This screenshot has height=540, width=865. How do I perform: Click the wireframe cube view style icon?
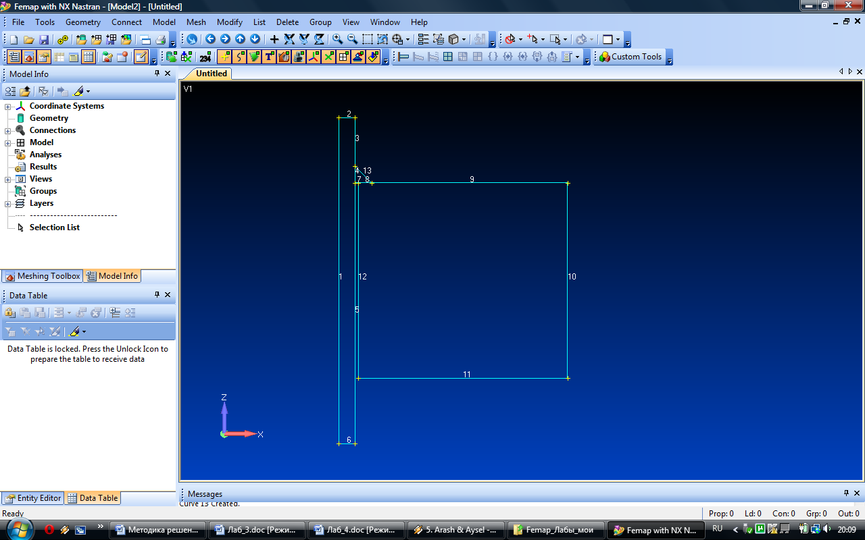point(454,40)
